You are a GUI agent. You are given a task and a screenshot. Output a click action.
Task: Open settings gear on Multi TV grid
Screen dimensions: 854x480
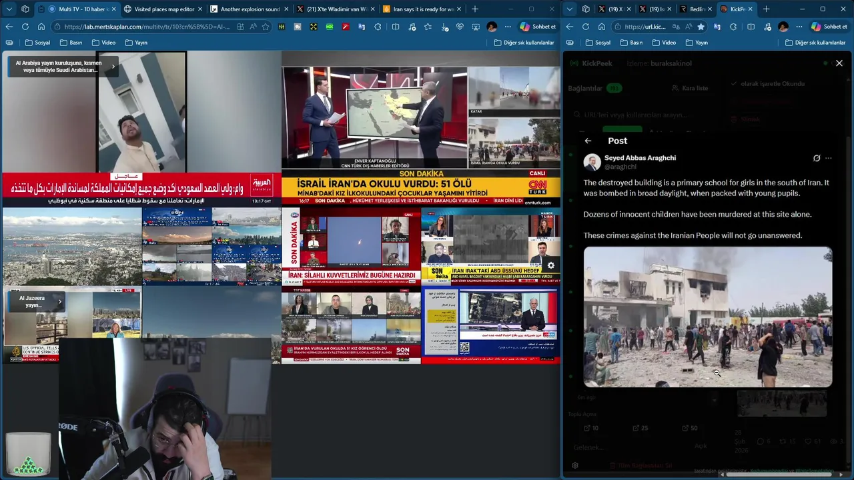click(x=551, y=265)
